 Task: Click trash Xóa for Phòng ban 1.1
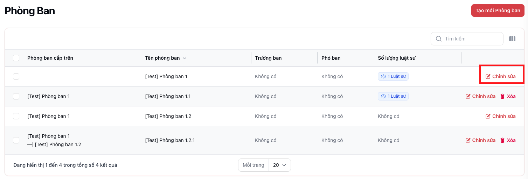click(x=508, y=96)
